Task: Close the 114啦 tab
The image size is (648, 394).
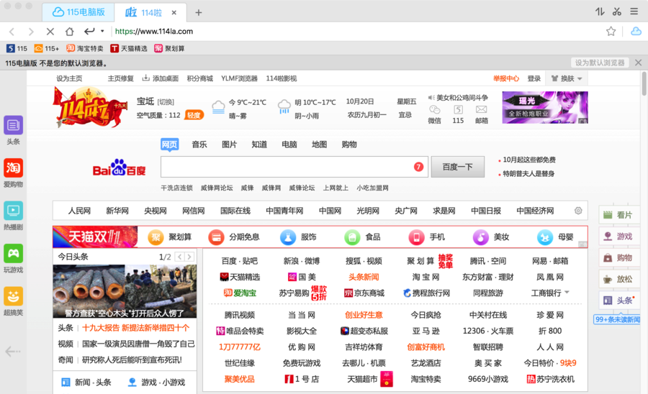Action: click(x=174, y=13)
